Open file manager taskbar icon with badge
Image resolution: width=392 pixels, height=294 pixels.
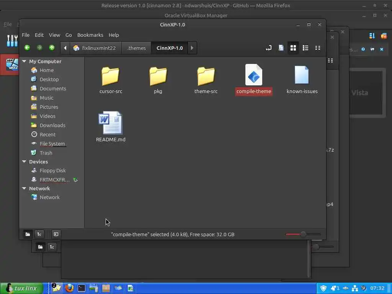(57, 288)
